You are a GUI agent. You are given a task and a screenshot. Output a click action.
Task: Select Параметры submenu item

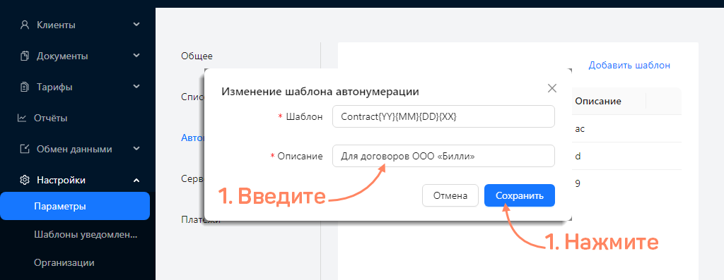click(x=75, y=207)
